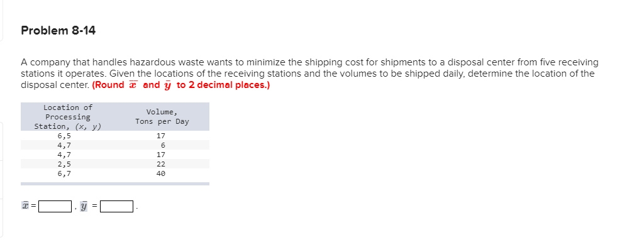The width and height of the screenshot is (632, 252).
Task: Click volume 17 in the 6,5 row
Action: [x=161, y=136]
